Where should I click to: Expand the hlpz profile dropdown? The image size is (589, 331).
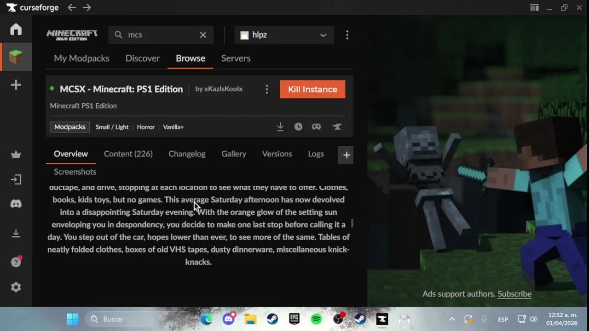click(x=284, y=35)
